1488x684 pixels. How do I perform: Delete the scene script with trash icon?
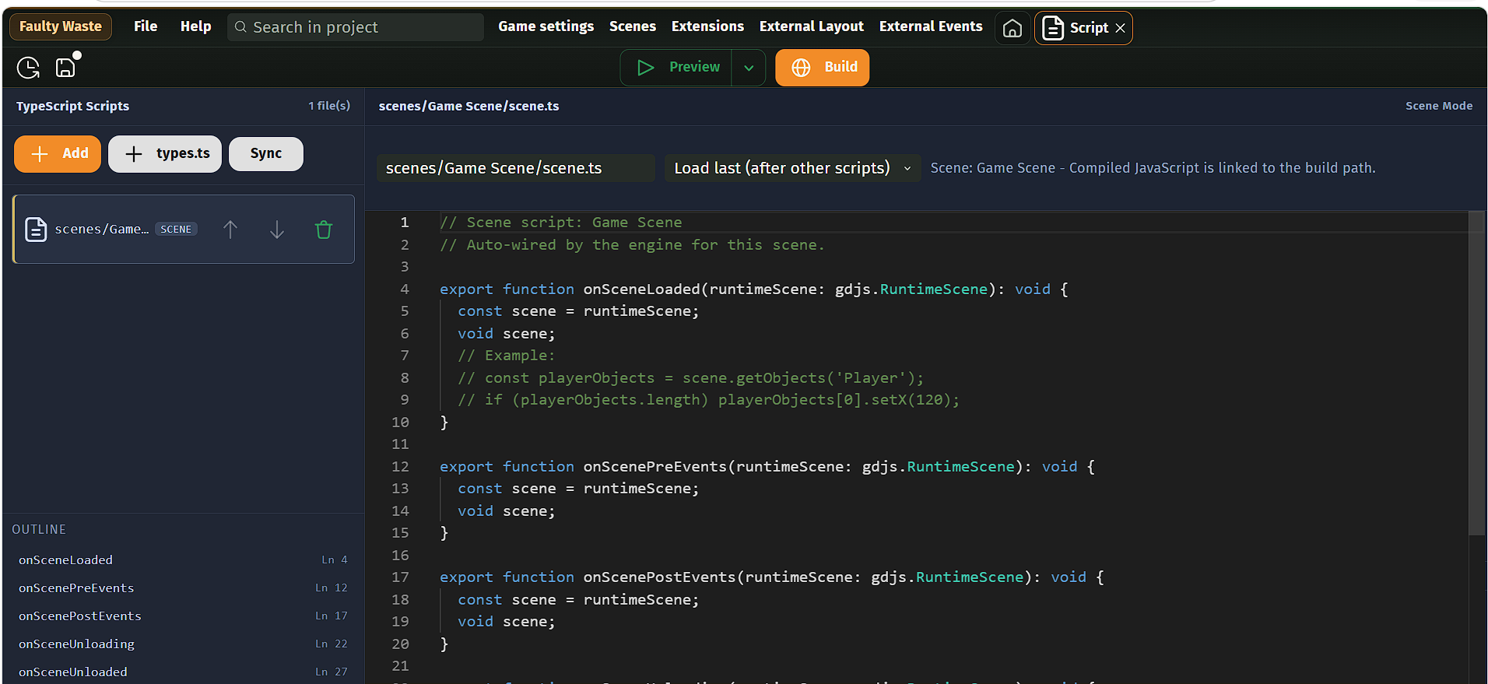[324, 230]
